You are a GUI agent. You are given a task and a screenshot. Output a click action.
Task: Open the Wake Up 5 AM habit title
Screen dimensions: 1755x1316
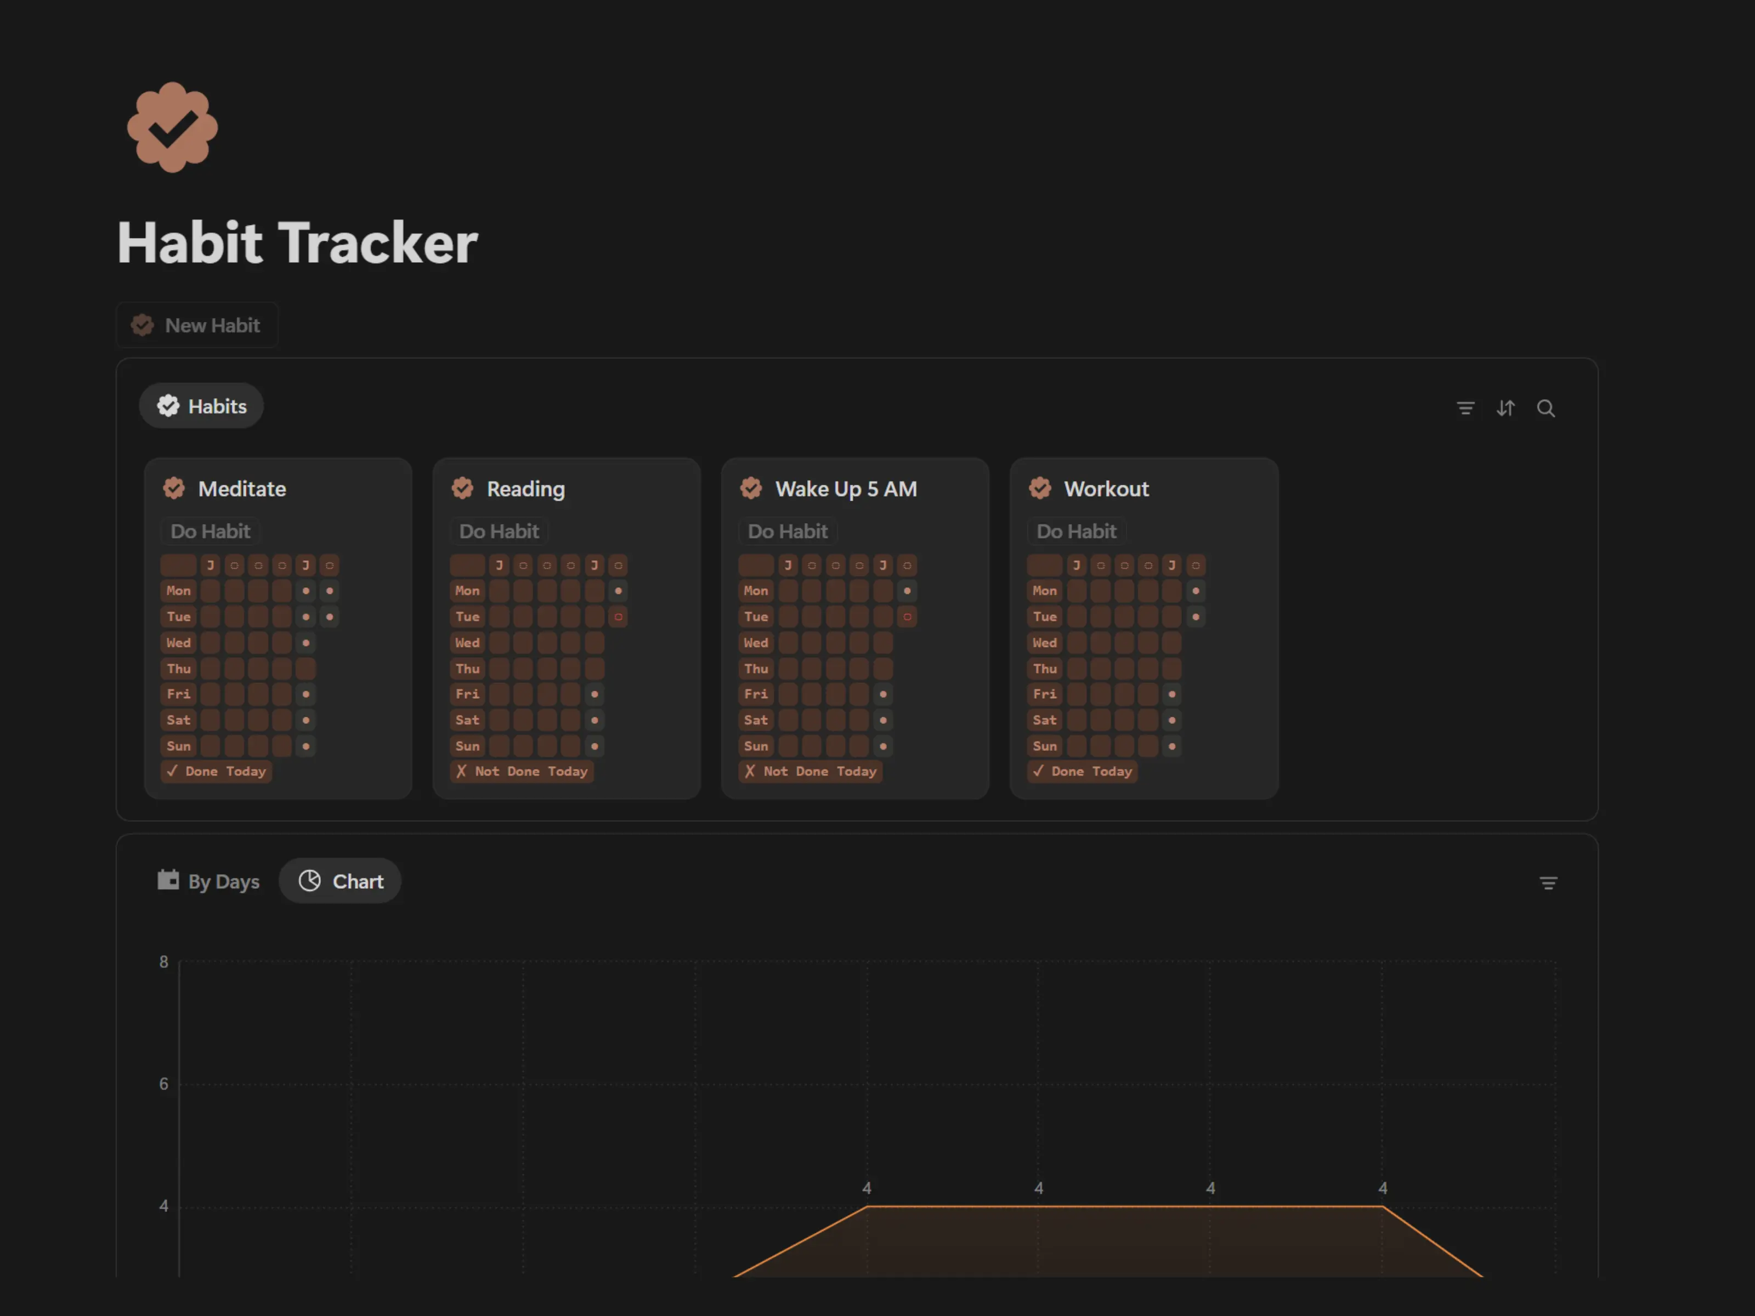tap(846, 489)
